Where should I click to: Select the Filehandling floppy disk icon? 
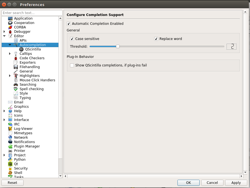pos(16,67)
